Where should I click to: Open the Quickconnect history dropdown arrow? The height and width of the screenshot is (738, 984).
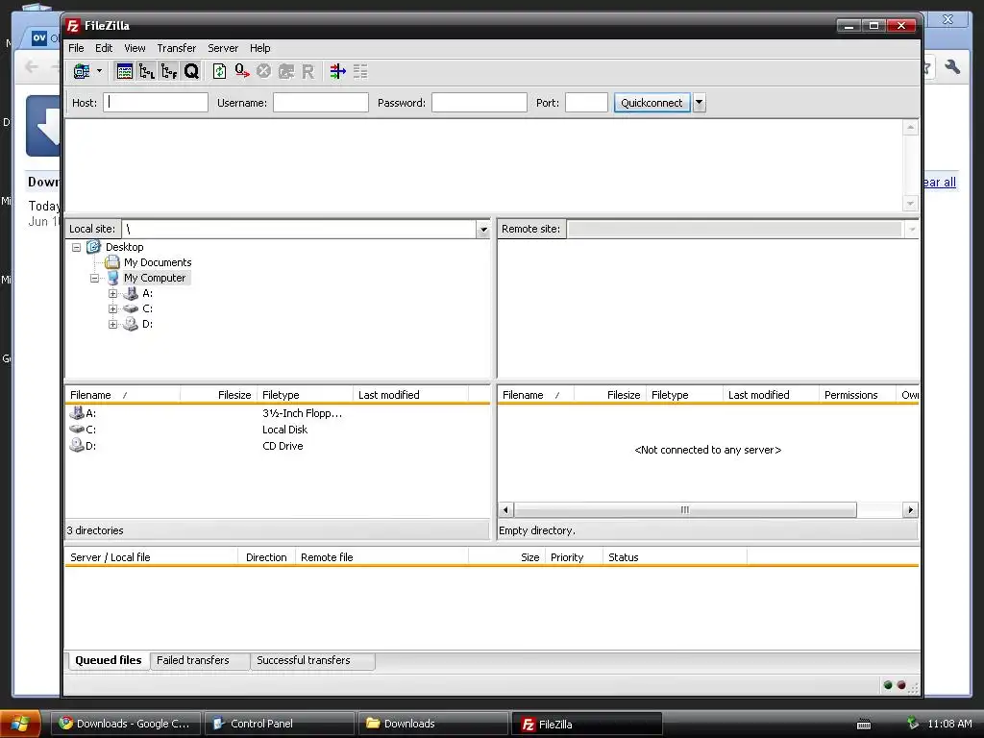700,103
